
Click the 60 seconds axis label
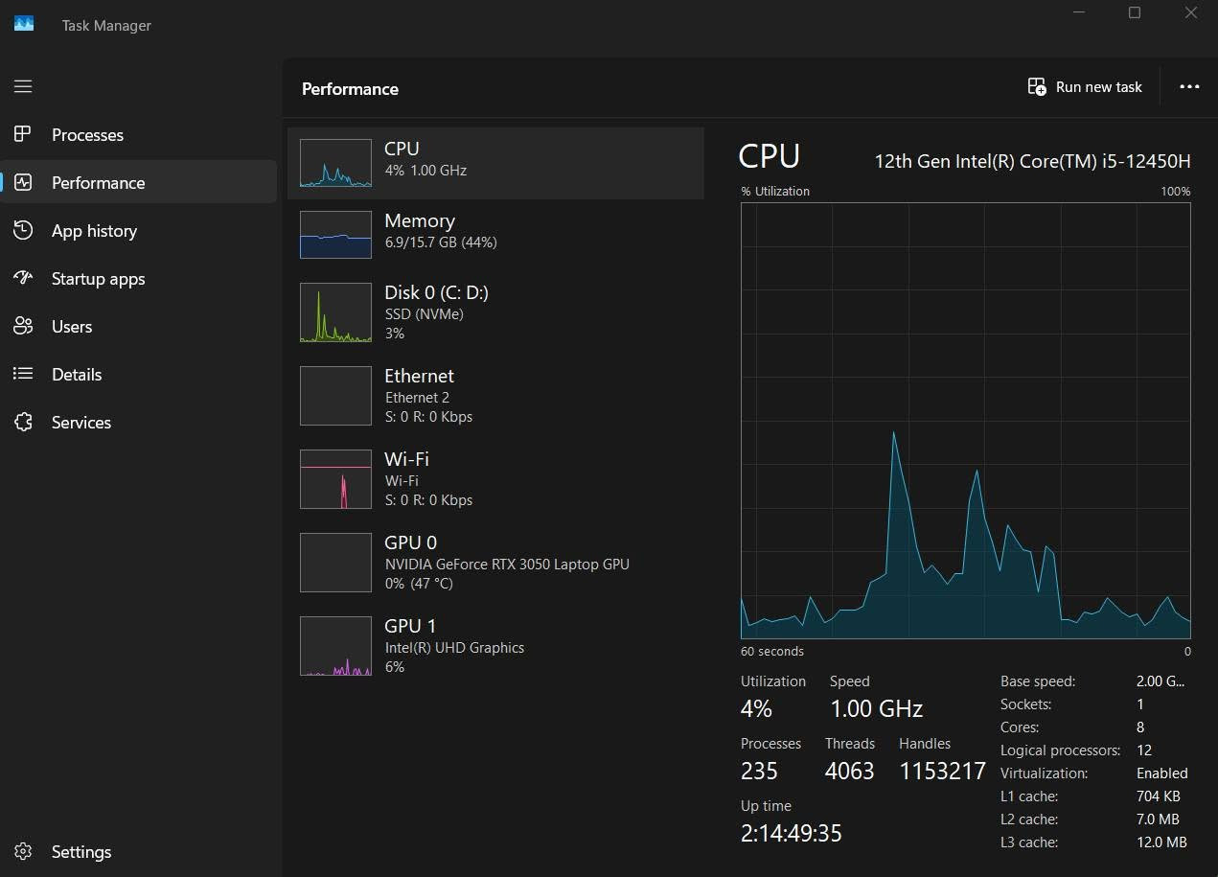pyautogui.click(x=772, y=652)
